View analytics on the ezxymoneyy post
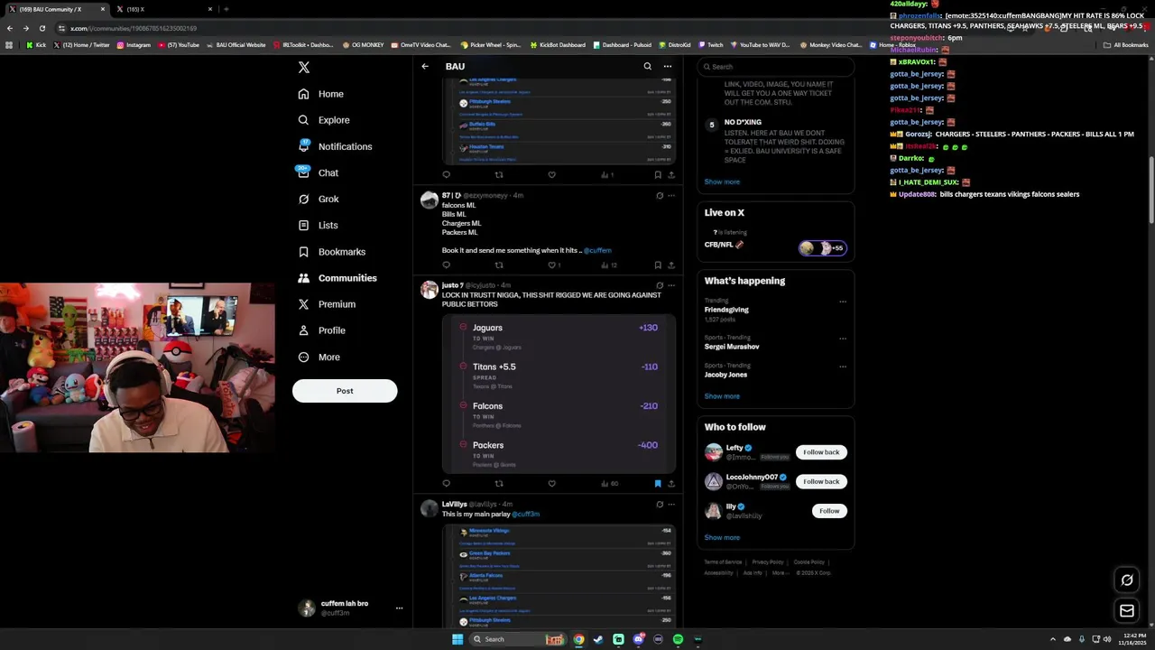1155x650 pixels. (x=608, y=265)
